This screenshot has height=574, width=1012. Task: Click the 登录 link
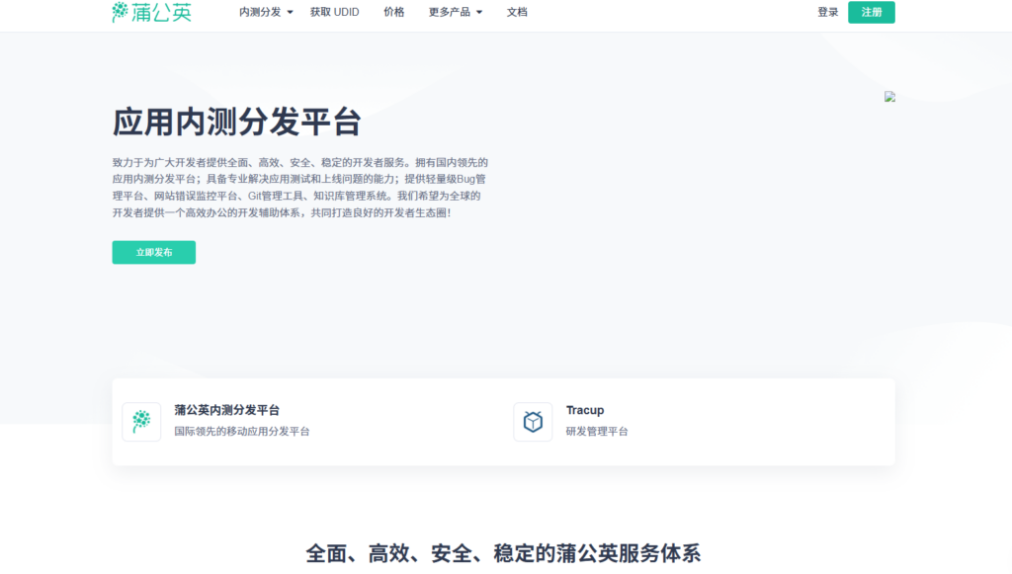pos(827,12)
